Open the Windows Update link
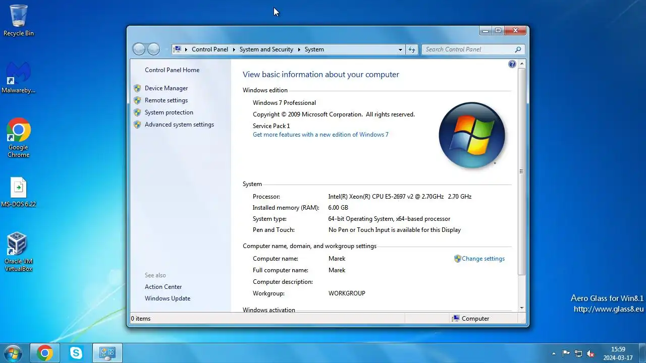Image resolution: width=646 pixels, height=363 pixels. click(x=168, y=298)
